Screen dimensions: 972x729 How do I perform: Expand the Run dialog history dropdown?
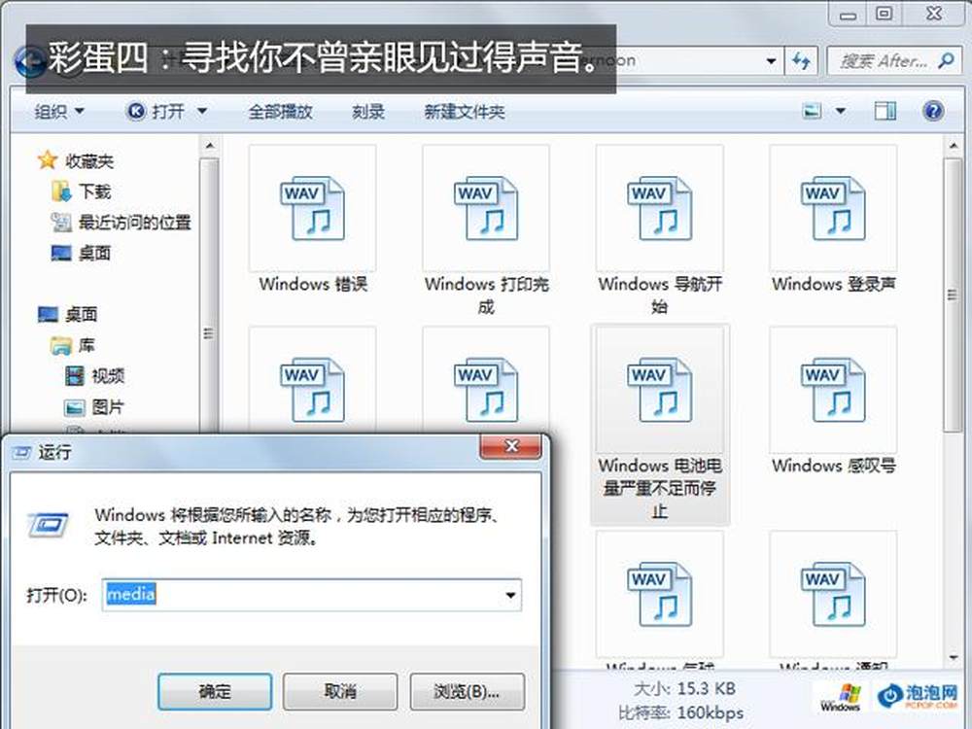tap(511, 595)
